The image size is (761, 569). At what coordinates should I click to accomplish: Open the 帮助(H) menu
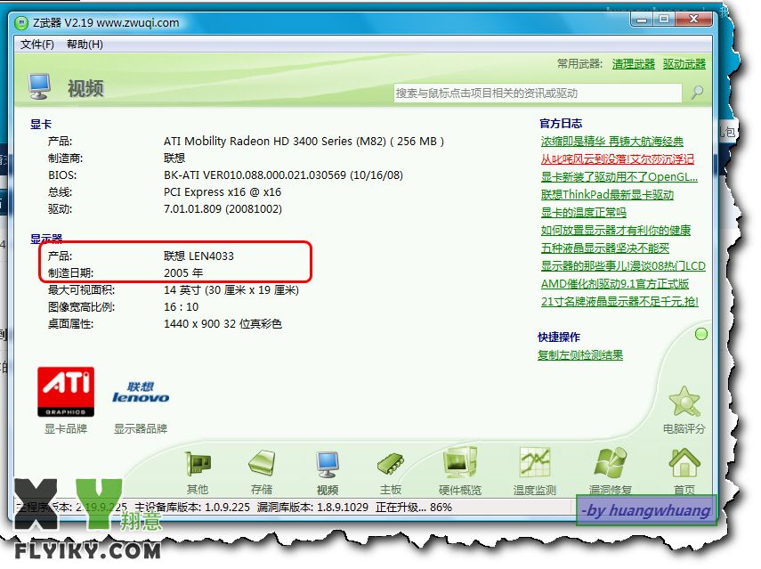pos(85,45)
